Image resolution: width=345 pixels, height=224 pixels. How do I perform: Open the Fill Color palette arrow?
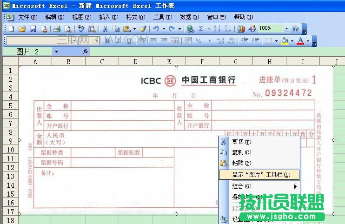(292, 41)
